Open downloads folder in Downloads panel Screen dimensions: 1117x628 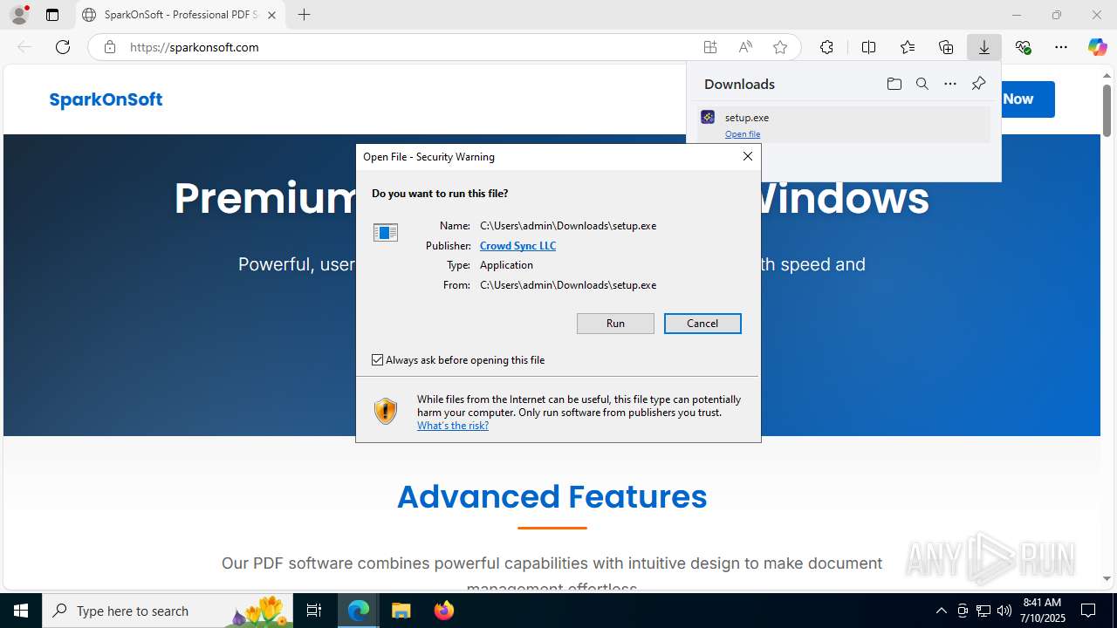coord(894,84)
